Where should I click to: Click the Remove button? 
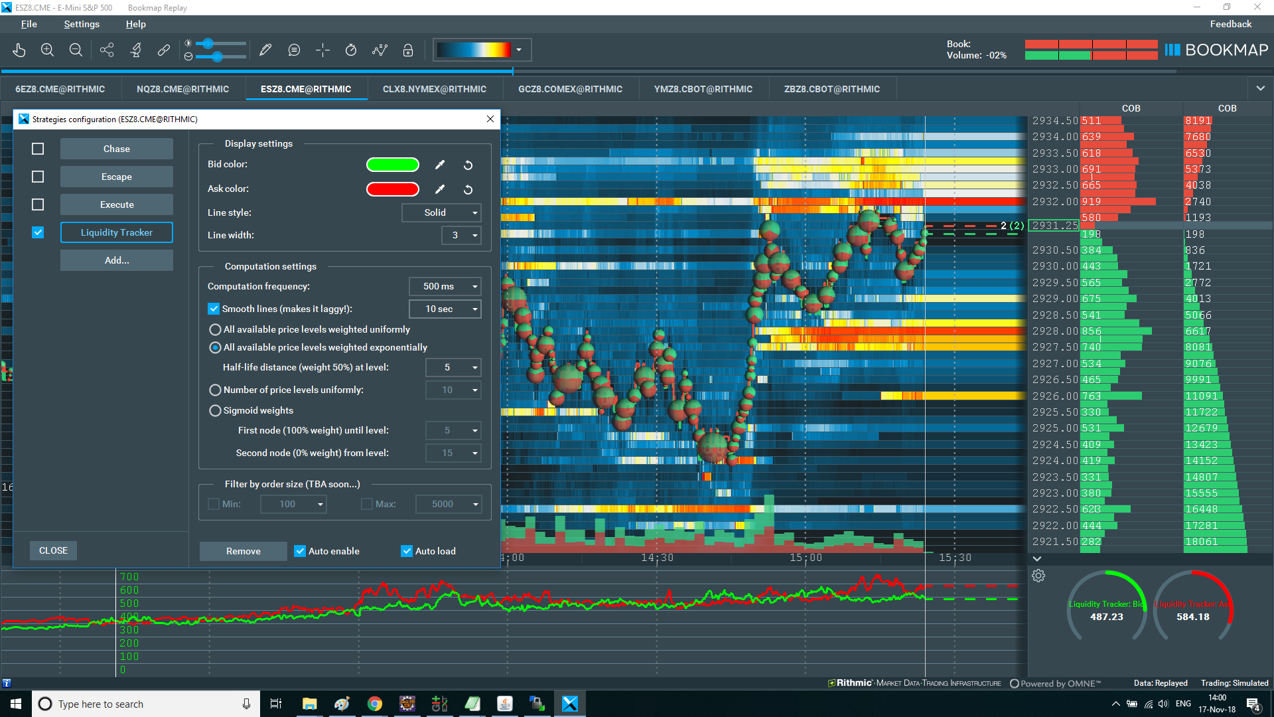(243, 551)
